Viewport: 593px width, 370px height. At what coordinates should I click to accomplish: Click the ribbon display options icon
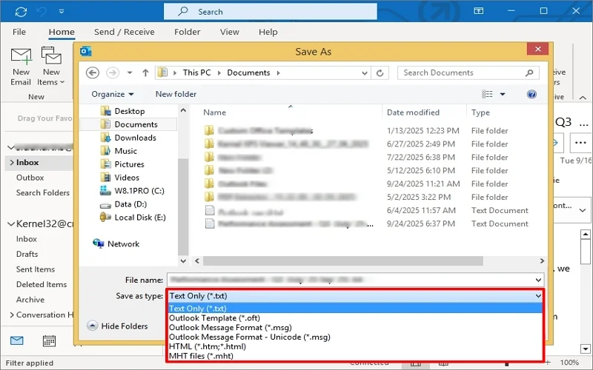pyautogui.click(x=478, y=11)
